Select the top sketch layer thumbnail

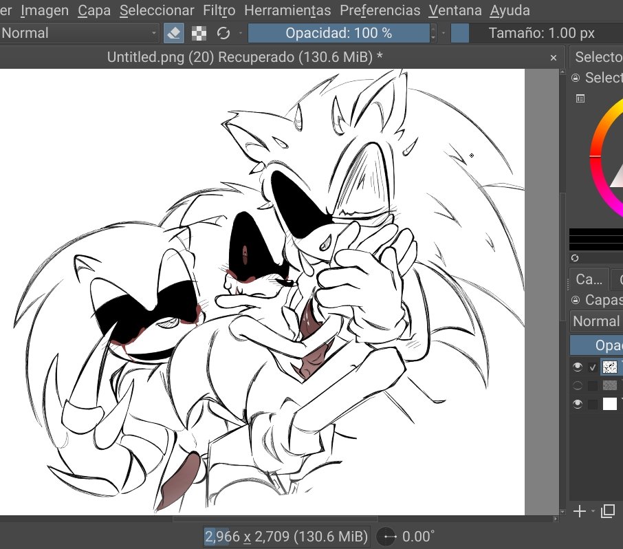[x=609, y=367]
